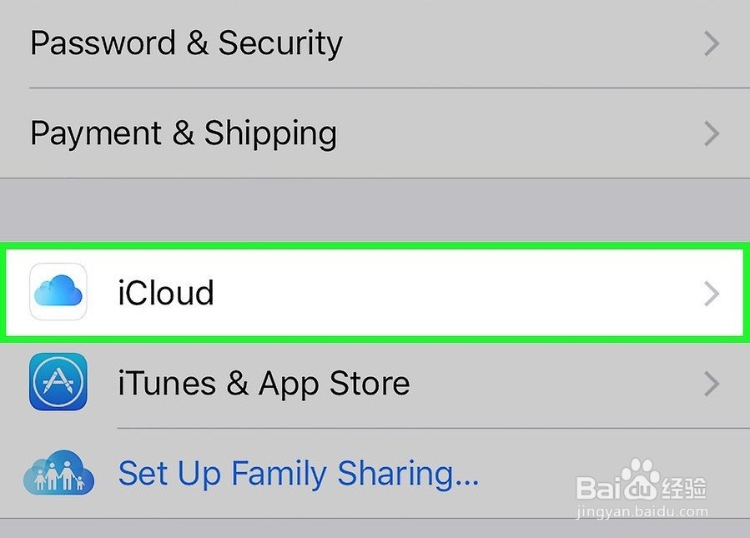Tap blank space in iTunes & App Store row
The width and height of the screenshot is (750, 538).
point(551,384)
